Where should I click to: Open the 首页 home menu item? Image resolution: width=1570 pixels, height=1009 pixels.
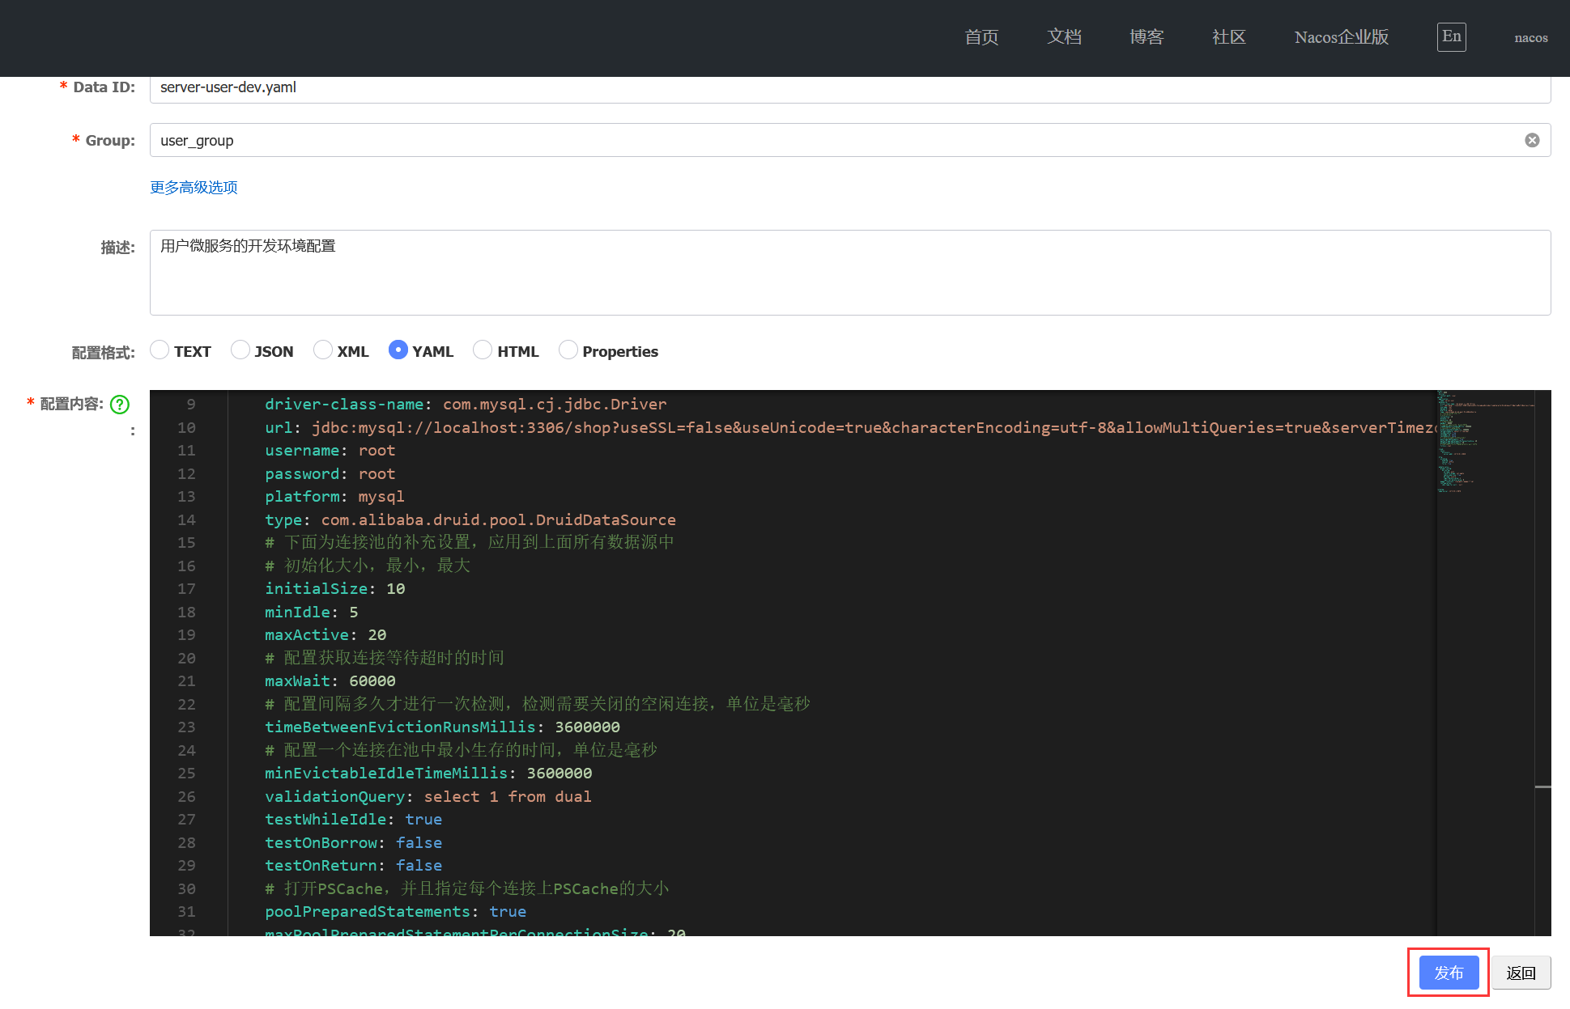click(981, 37)
